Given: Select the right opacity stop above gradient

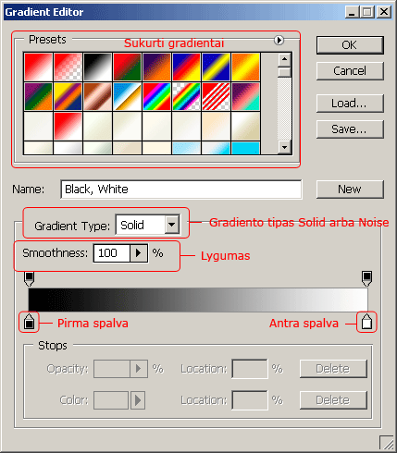Looking at the screenshot, I should point(366,279).
